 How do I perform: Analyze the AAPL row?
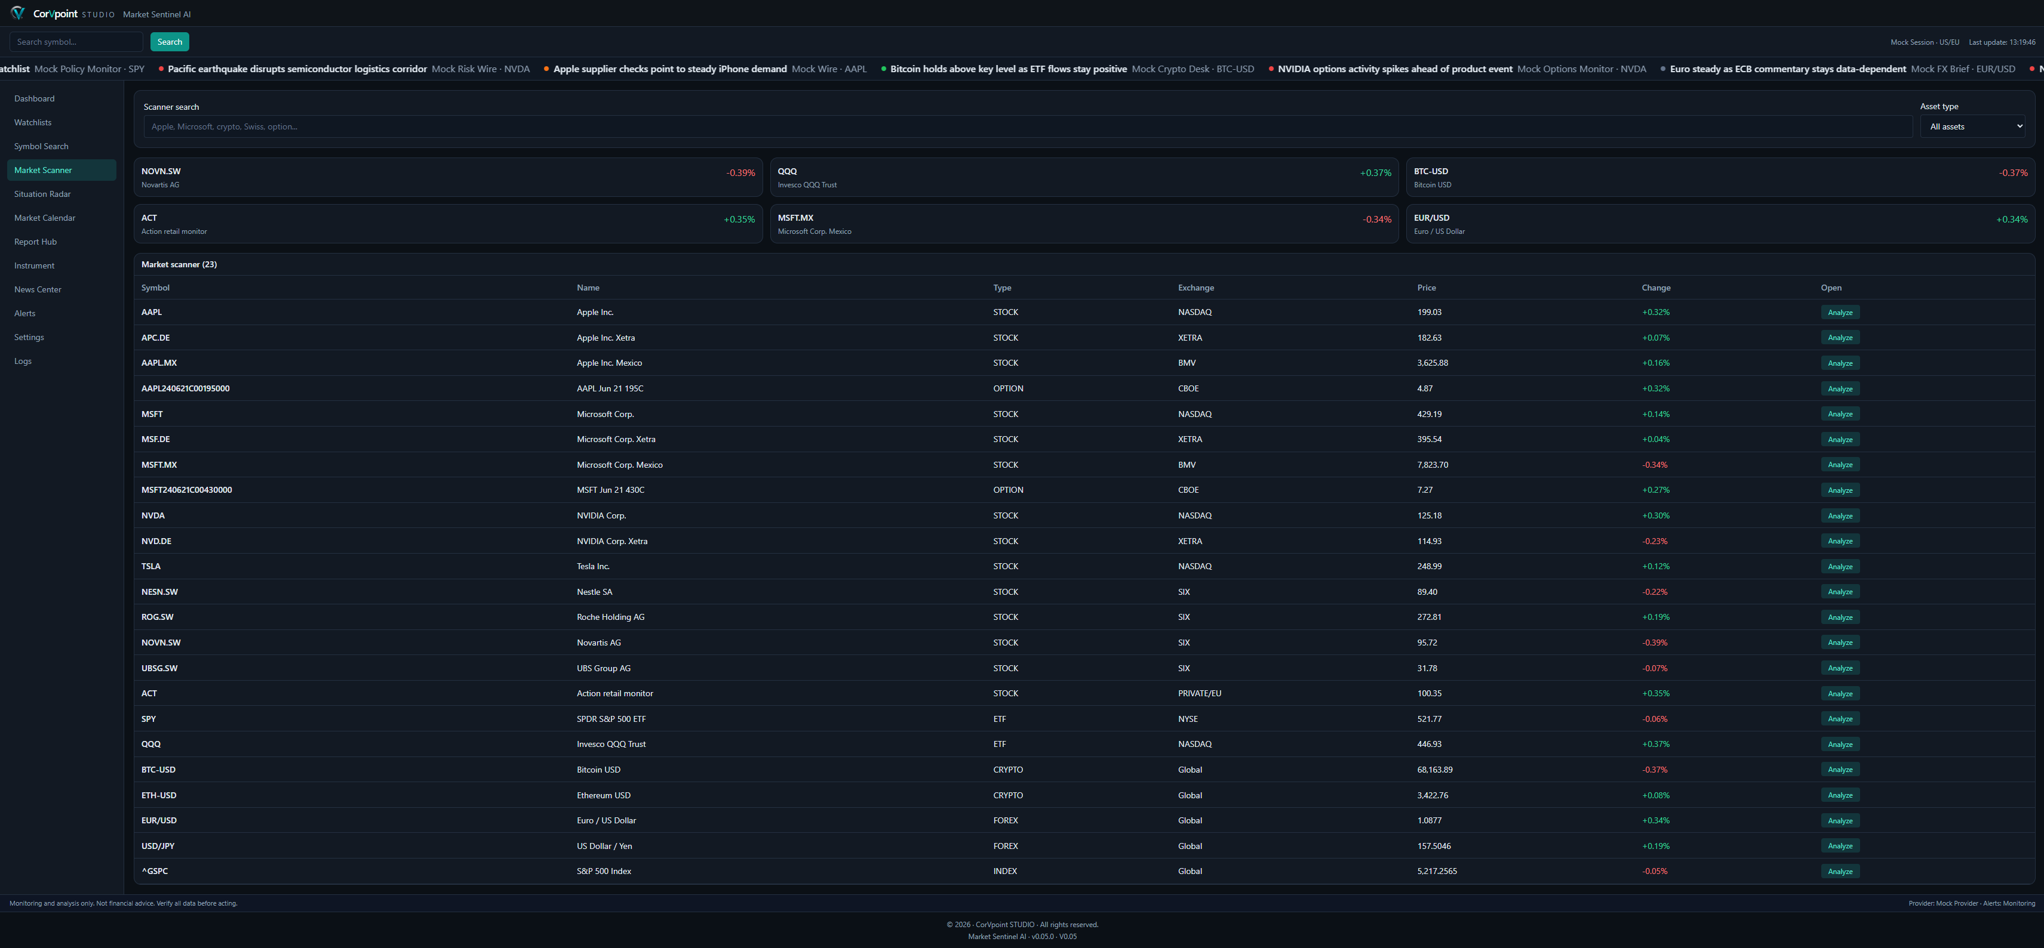1840,312
